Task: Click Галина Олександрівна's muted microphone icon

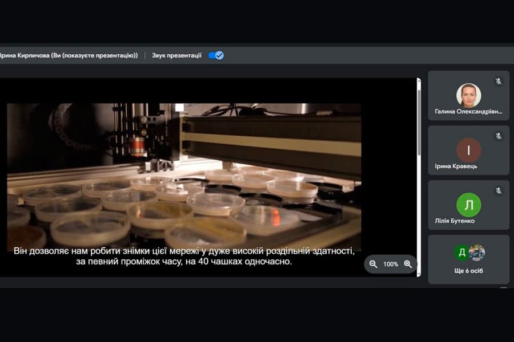Action: 498,82
